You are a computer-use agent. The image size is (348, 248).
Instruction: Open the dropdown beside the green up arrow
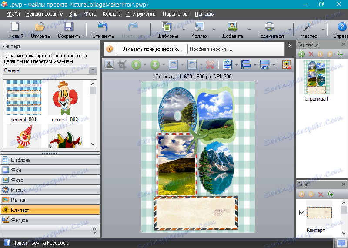pyautogui.click(x=145, y=65)
